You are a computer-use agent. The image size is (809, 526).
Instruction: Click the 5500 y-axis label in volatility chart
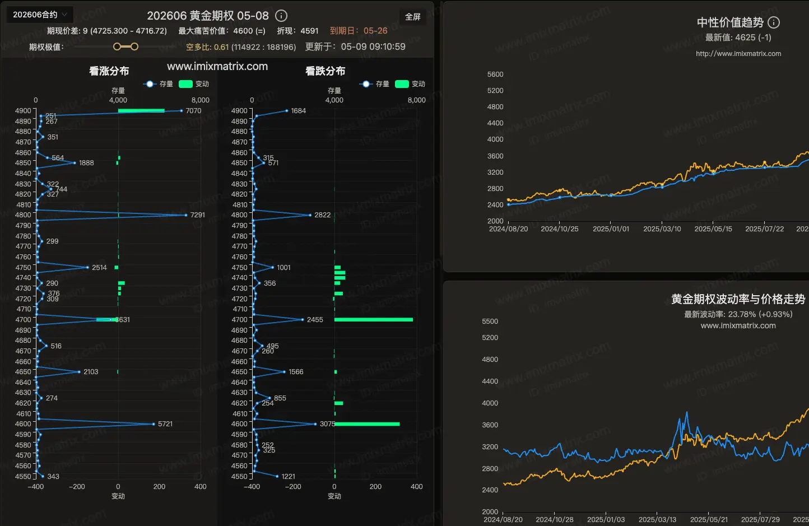[490, 322]
